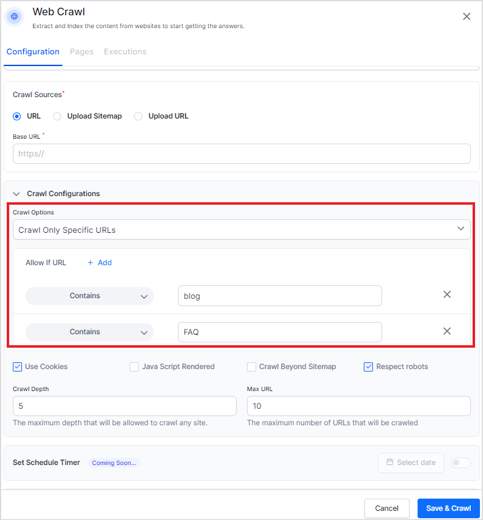Select the Upload Sitemap radio option
483x520 pixels.
click(x=57, y=116)
